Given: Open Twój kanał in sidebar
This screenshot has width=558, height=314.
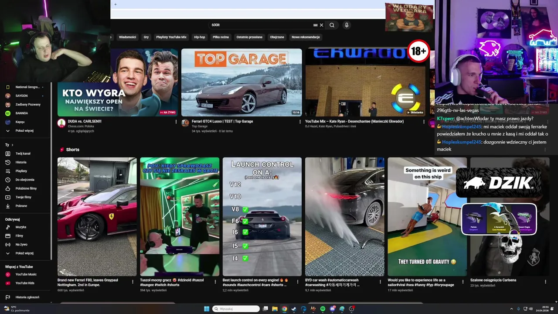Looking at the screenshot, I should coord(23,154).
